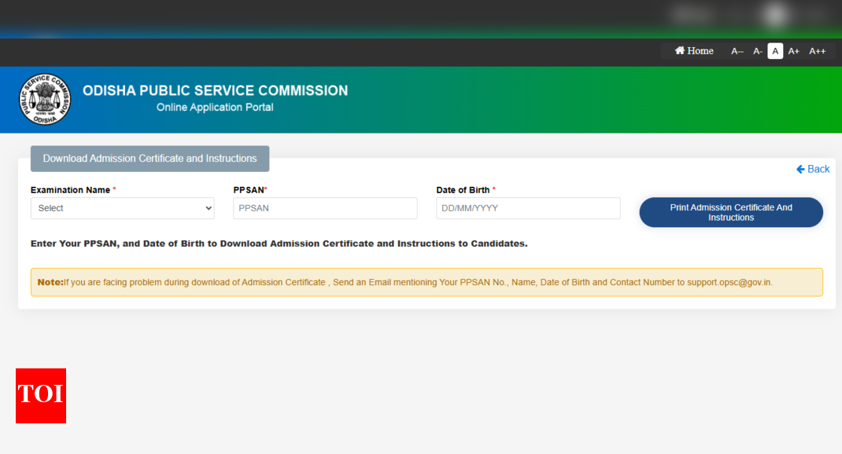Decrease text size with A- button
Image resolution: width=842 pixels, height=454 pixels.
[758, 51]
